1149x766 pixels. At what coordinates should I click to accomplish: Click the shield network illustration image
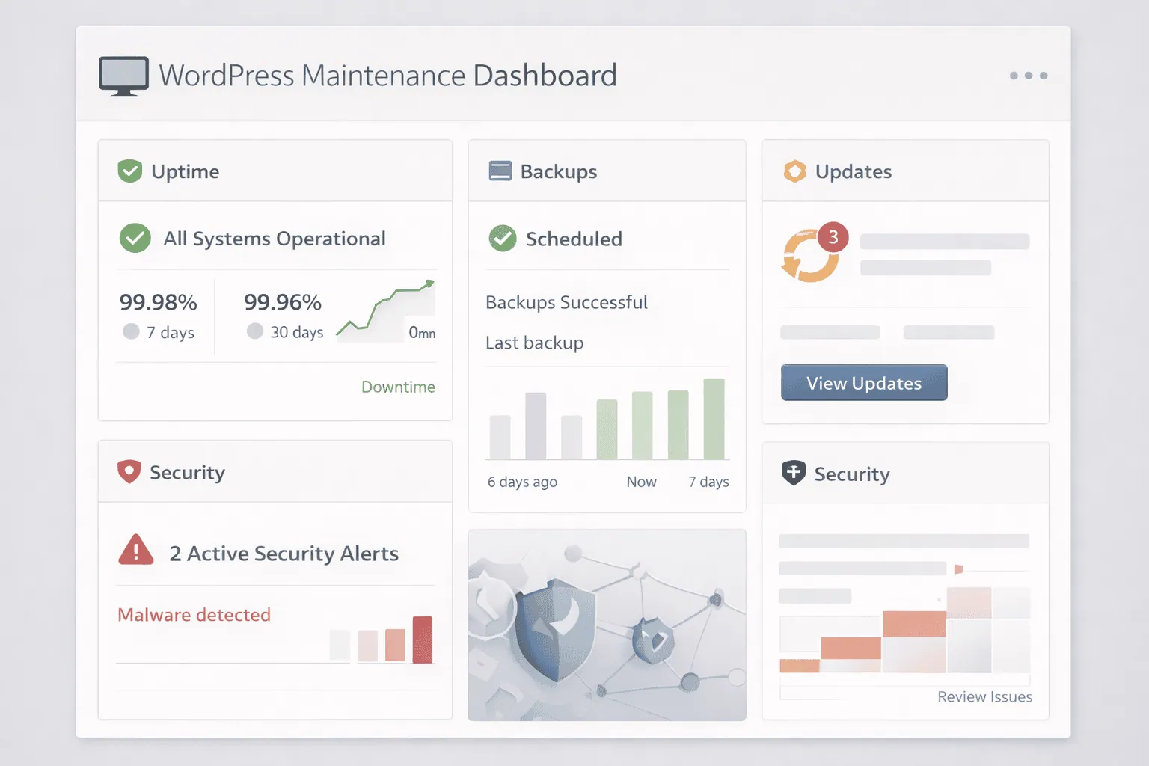607,625
